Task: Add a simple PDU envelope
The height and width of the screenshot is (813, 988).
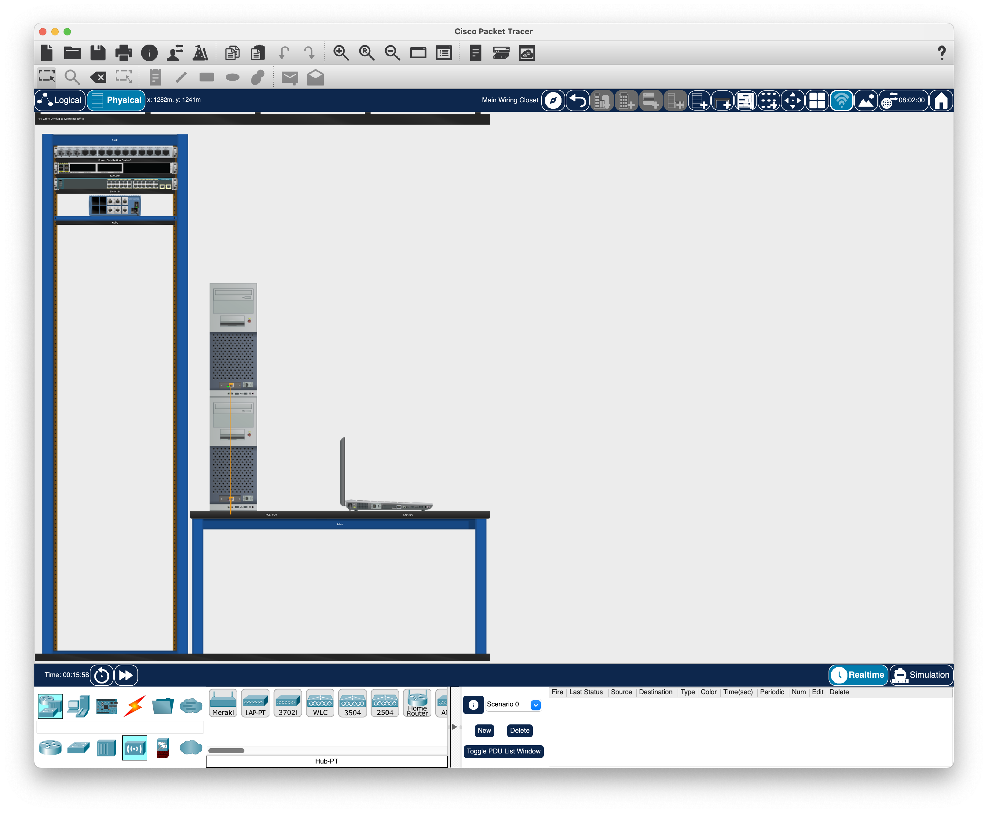Action: [x=290, y=78]
